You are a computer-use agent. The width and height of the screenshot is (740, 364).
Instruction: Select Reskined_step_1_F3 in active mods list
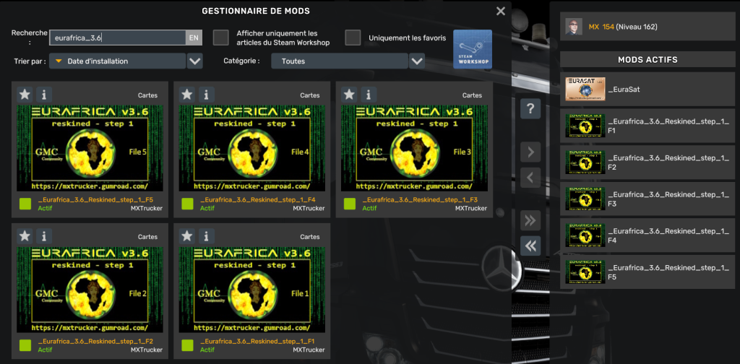tap(647, 200)
